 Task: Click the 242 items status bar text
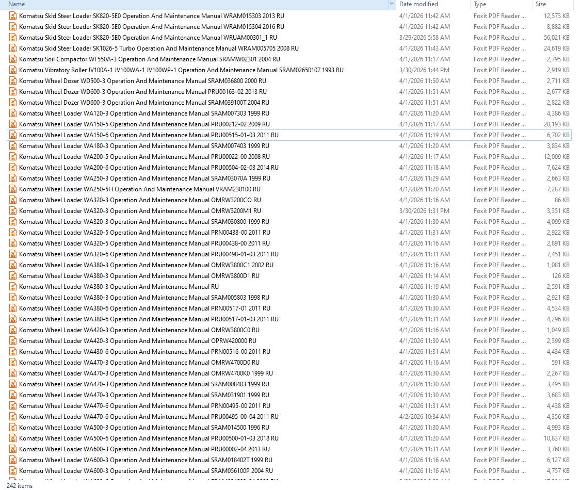coord(20,485)
